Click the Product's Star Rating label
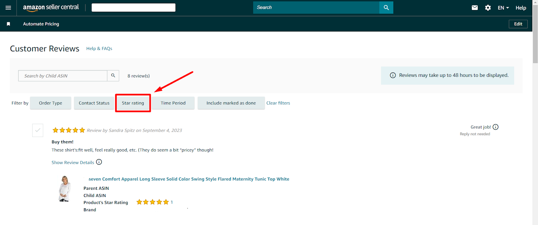The image size is (538, 225). point(106,203)
